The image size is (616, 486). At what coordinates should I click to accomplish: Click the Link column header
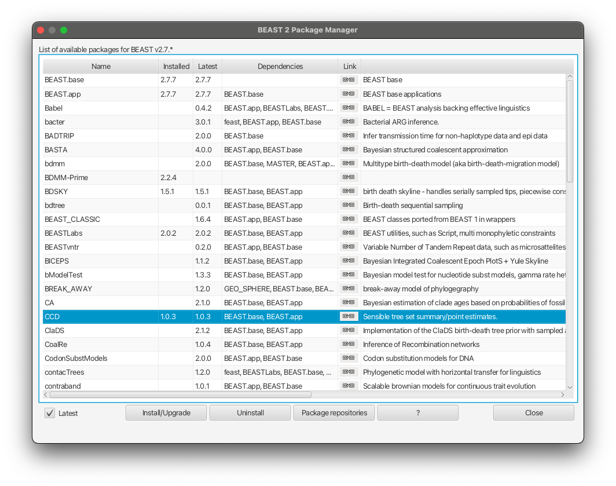pos(350,66)
